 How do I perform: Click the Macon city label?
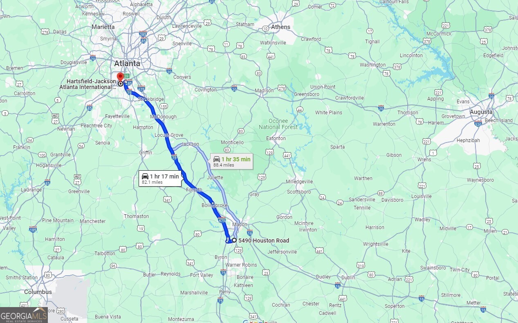pos(240,225)
